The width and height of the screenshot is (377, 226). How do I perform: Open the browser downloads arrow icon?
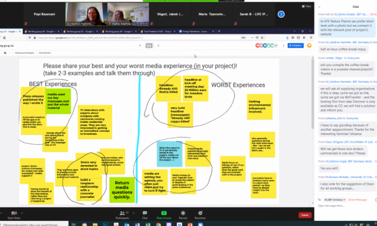287,38
